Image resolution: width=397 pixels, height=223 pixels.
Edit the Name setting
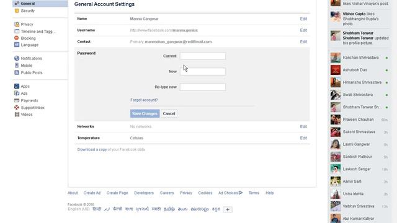303,19
